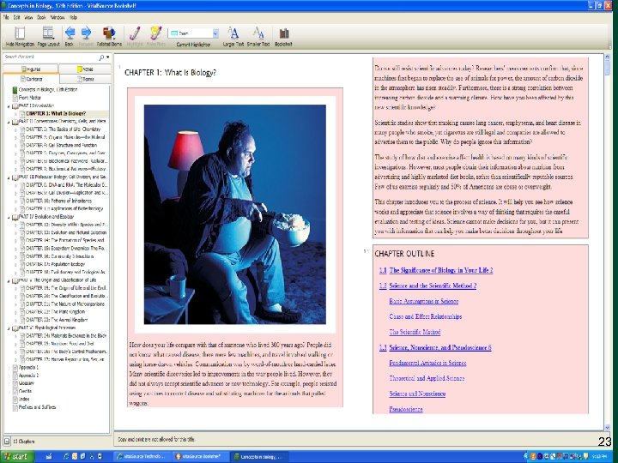Screen dimensions: 618x463
Task: Open the Pseudoscience outline link
Action: 405,409
